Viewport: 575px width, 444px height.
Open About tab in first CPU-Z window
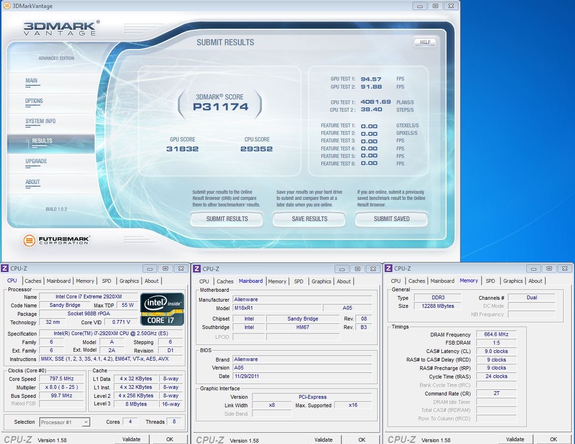[152, 281]
